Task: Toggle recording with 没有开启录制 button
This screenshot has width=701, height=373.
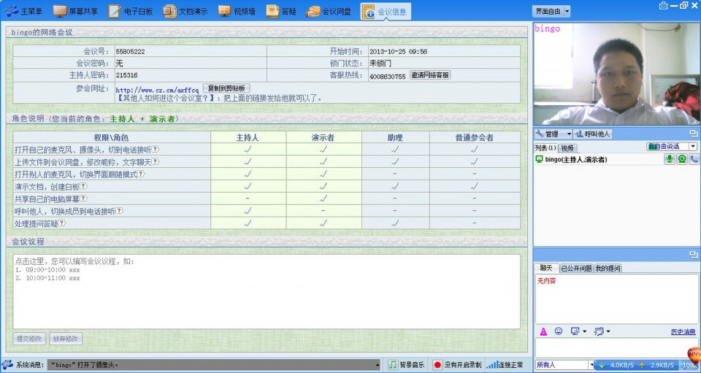Action: (456, 365)
